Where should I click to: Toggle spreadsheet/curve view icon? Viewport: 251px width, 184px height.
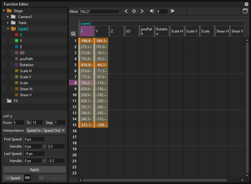pyautogui.click(x=245, y=11)
